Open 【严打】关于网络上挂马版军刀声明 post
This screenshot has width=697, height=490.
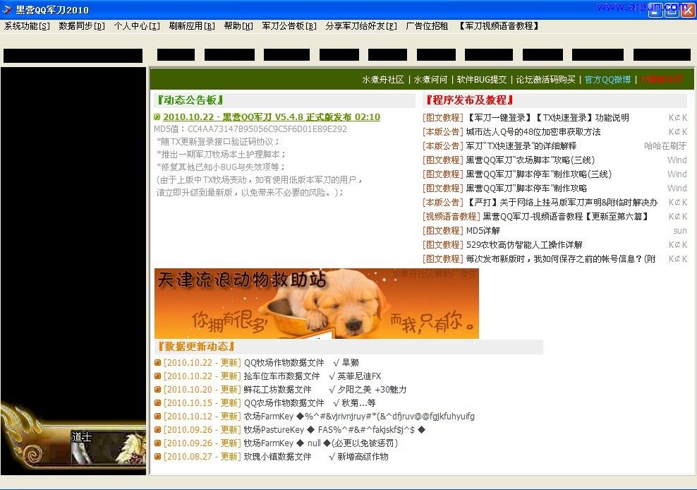tap(562, 203)
